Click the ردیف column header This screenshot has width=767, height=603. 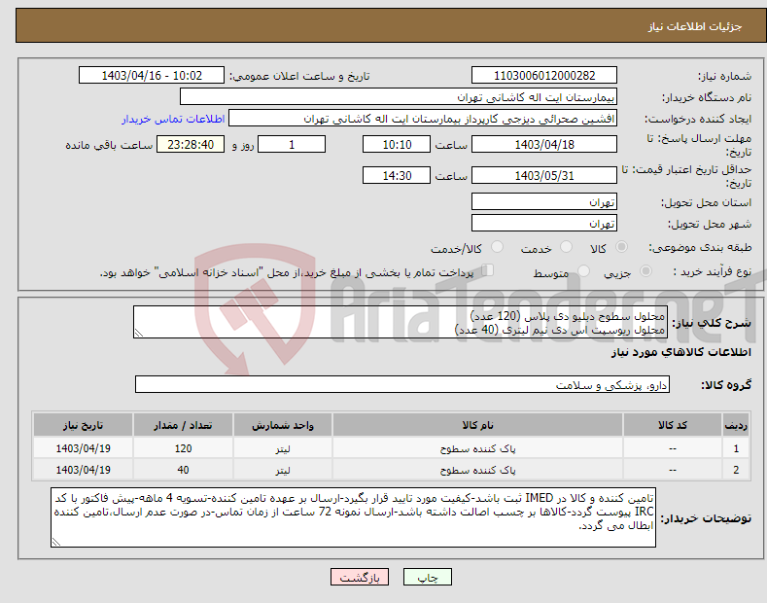click(736, 425)
